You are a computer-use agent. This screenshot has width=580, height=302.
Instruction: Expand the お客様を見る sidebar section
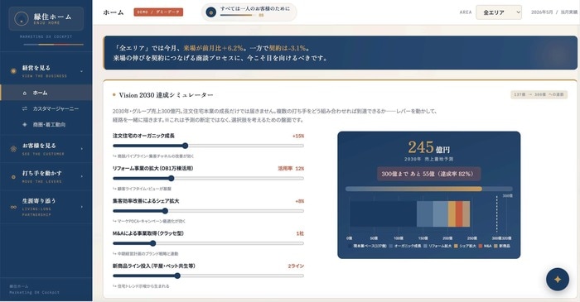click(x=82, y=149)
